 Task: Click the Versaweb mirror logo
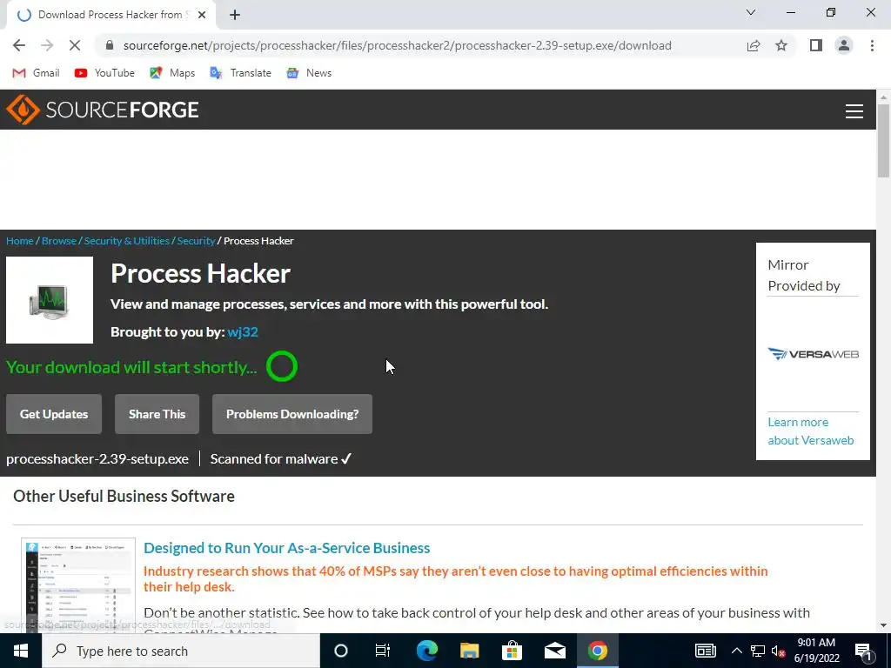tap(814, 354)
